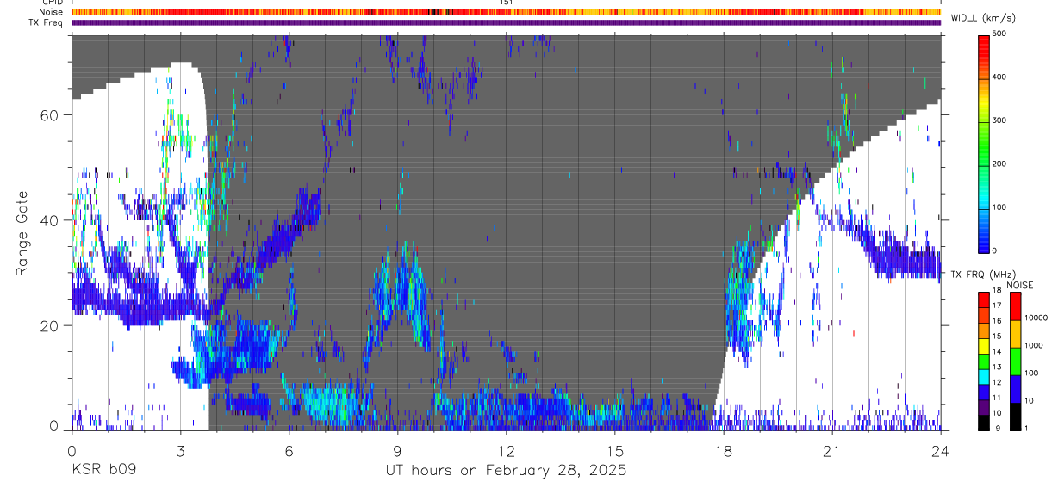
Task: Click the NOISE legend title
Action: (1019, 286)
